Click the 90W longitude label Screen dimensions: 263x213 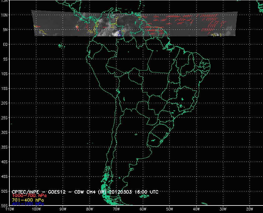click(63, 209)
